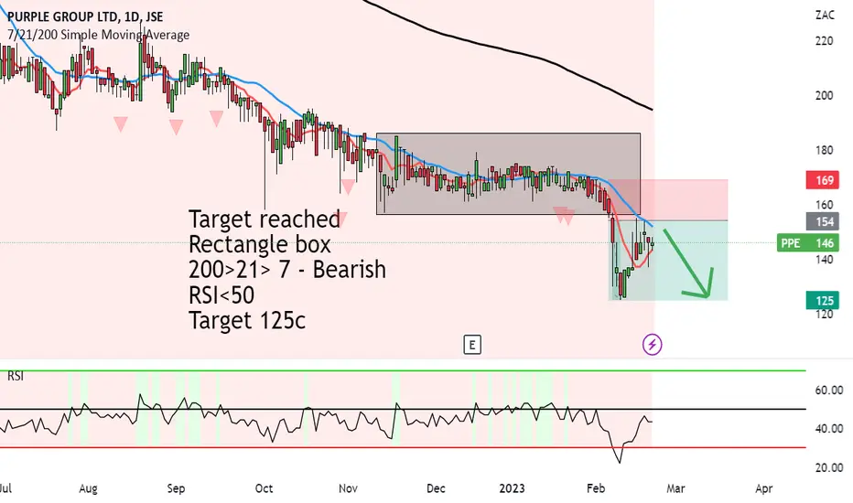Viewport: 853px width, 503px height.
Task: Click the 'Aug' date axis label
Action: (88, 488)
